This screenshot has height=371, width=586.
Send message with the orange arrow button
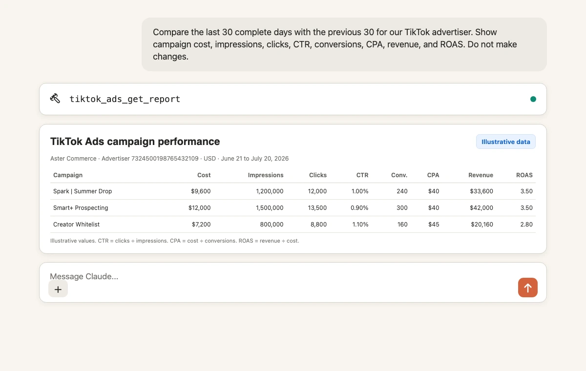coord(528,288)
